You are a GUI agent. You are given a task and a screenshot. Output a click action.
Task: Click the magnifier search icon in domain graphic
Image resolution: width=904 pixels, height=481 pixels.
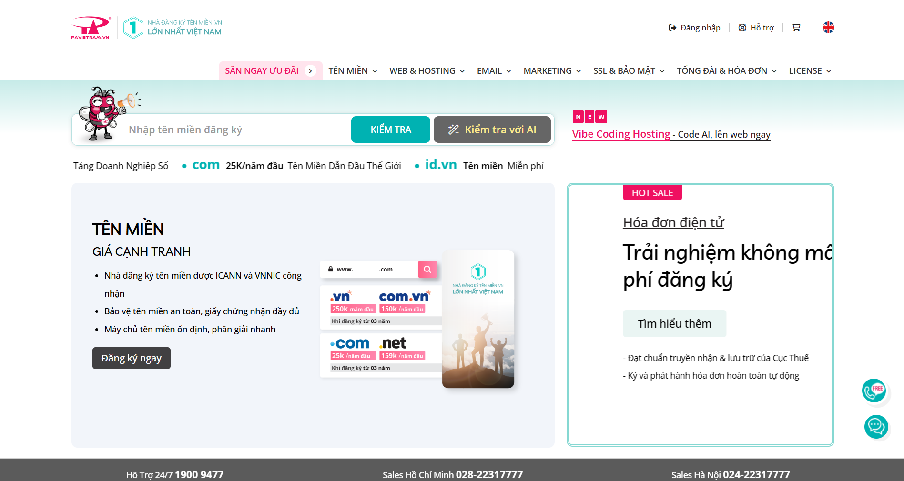tap(427, 269)
